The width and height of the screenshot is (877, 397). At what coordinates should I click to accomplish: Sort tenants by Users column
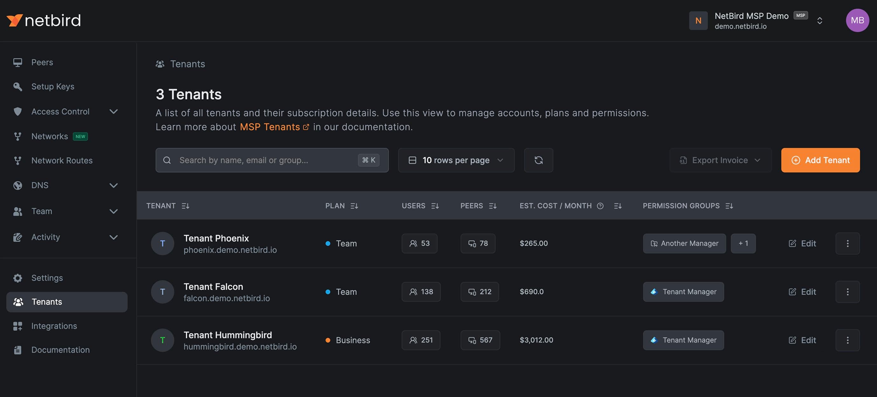click(x=435, y=206)
